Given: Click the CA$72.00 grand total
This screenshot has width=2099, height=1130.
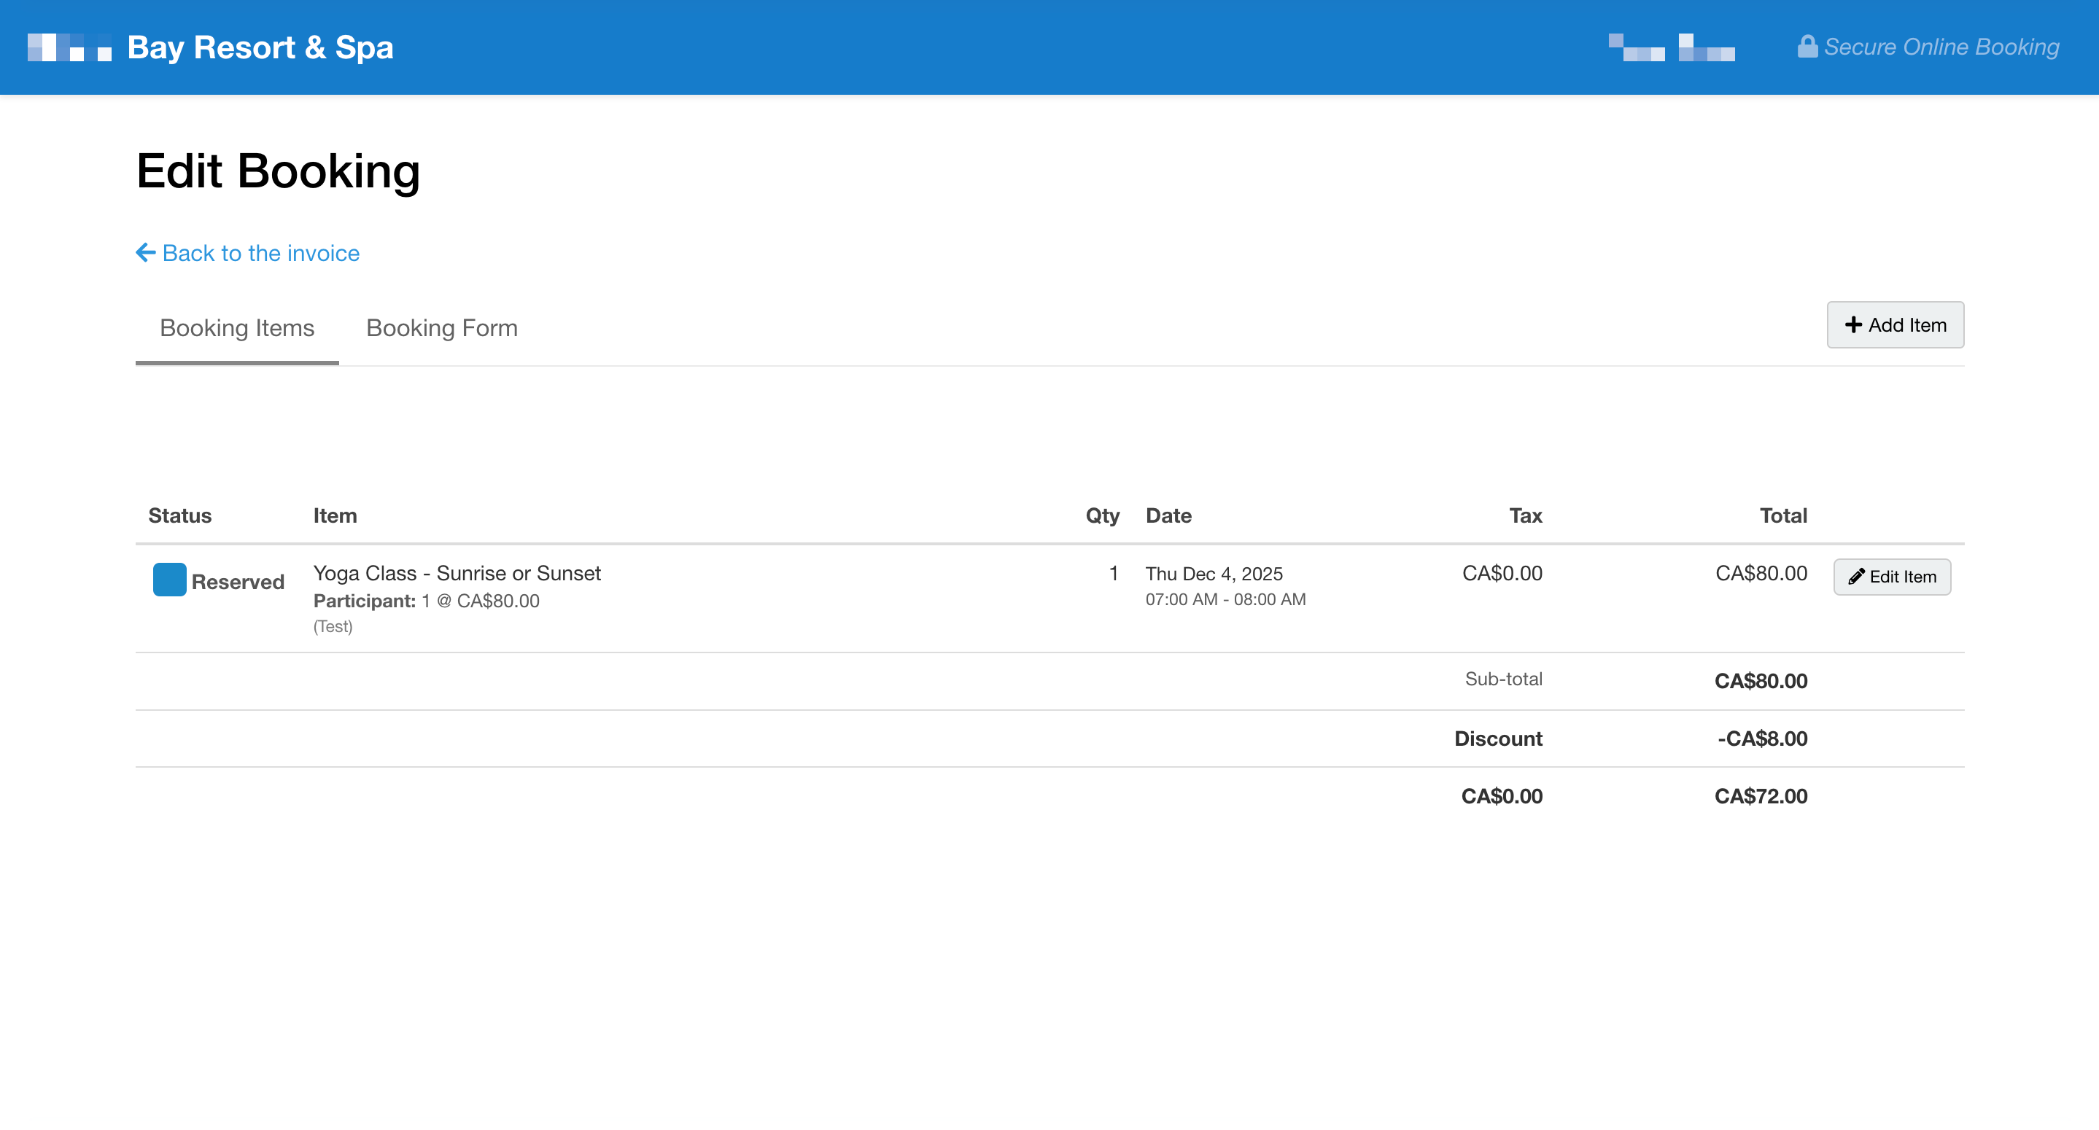Looking at the screenshot, I should (1761, 796).
